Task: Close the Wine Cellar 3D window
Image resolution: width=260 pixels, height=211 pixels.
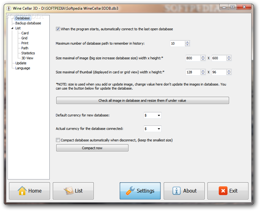Action: [244, 7]
